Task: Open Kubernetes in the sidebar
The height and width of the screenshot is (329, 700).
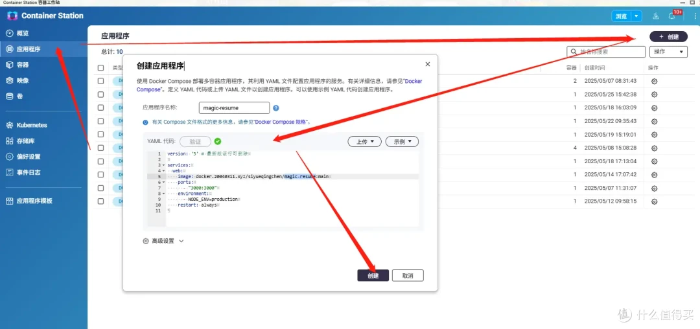Action: click(x=43, y=125)
